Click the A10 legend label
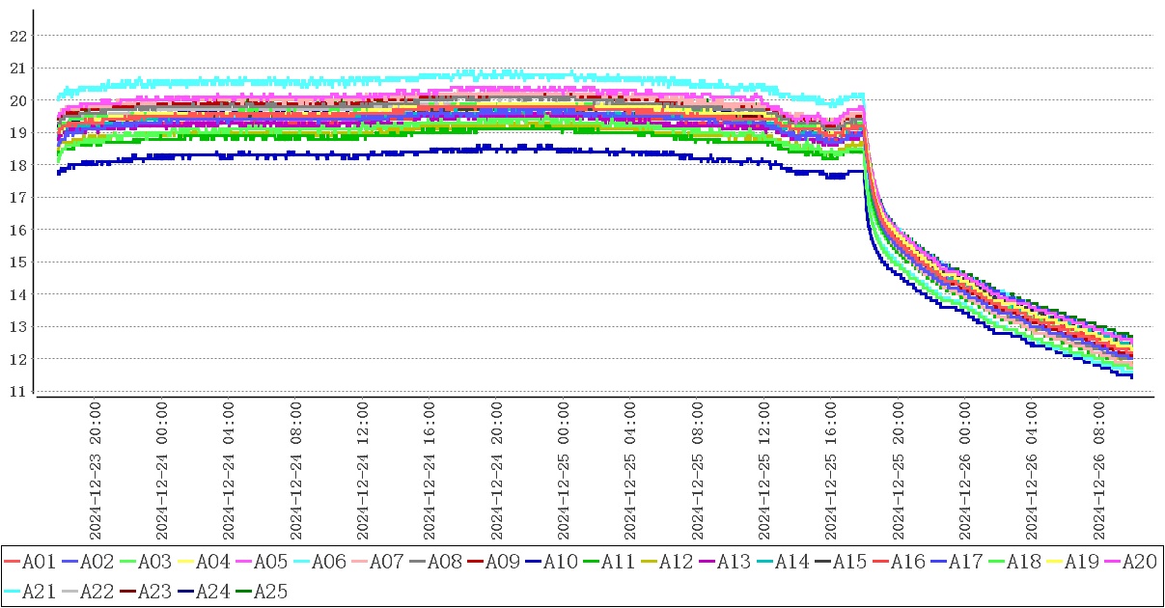 coord(561,562)
